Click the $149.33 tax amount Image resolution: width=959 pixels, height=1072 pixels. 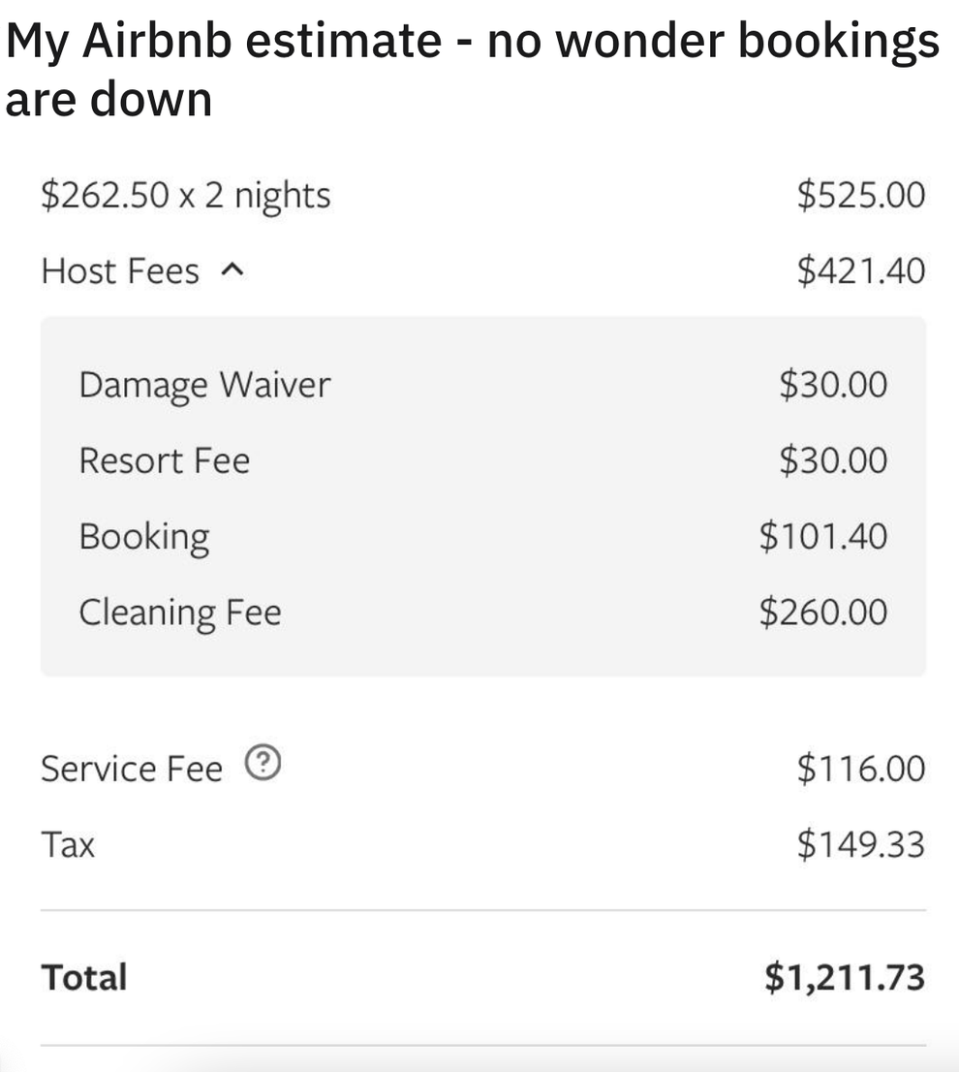click(860, 844)
